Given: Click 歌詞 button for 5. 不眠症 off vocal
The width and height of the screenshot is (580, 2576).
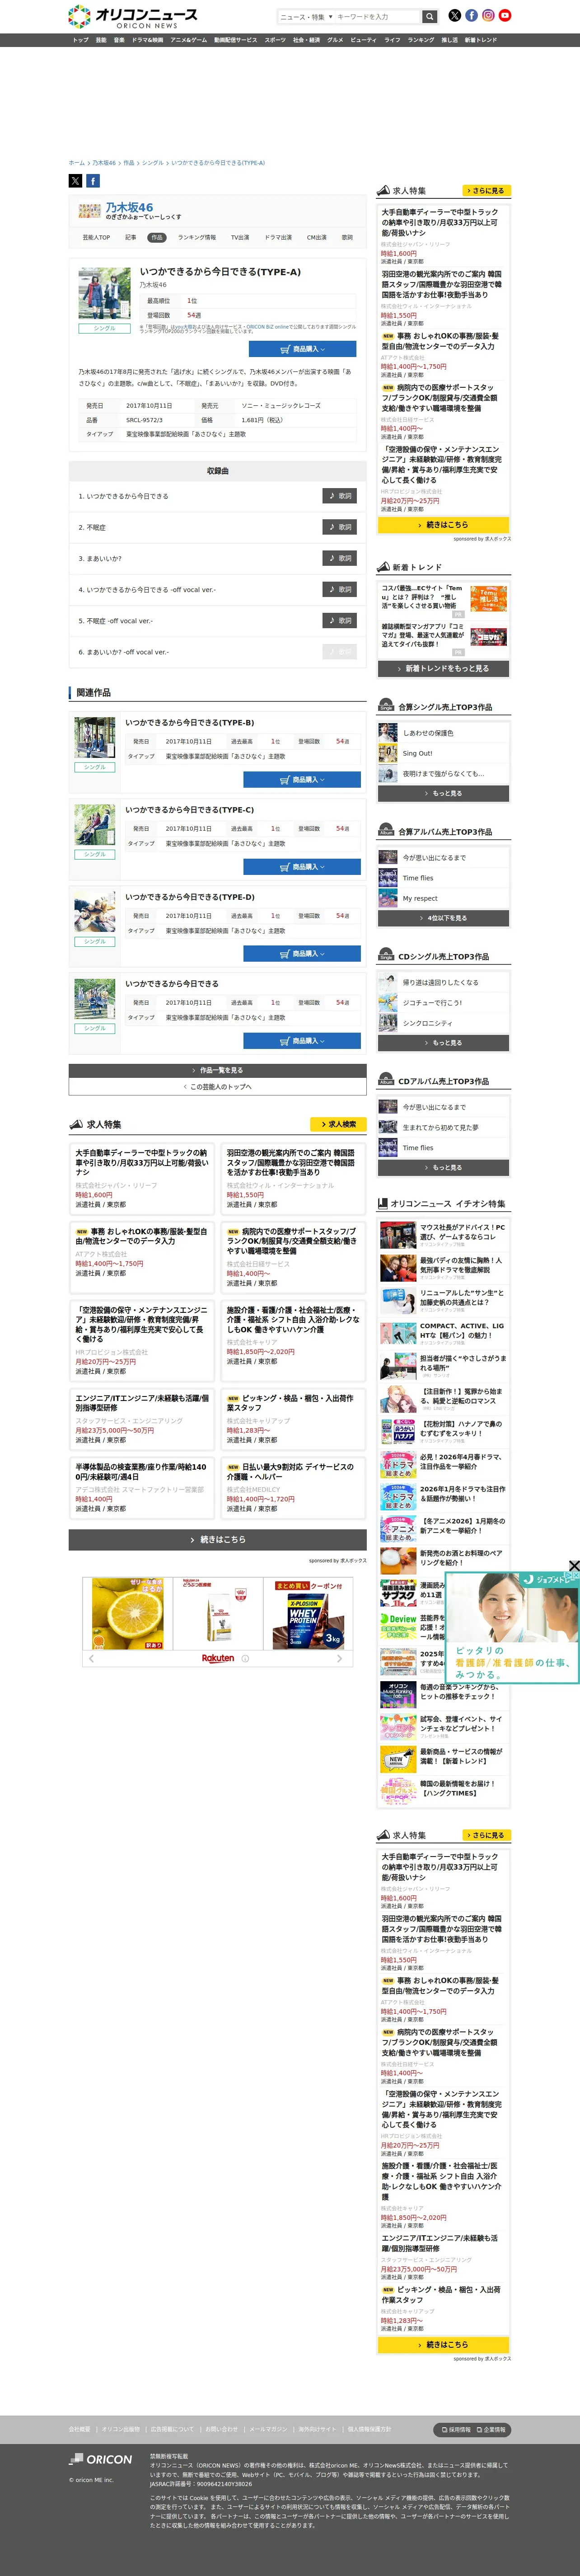Looking at the screenshot, I should coord(340,620).
